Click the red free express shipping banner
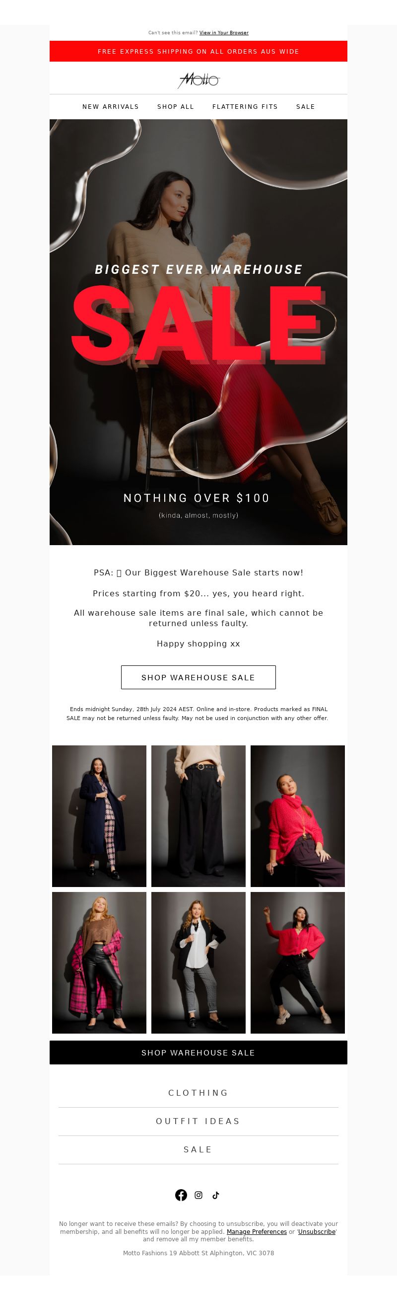The width and height of the screenshot is (397, 1295). point(198,51)
